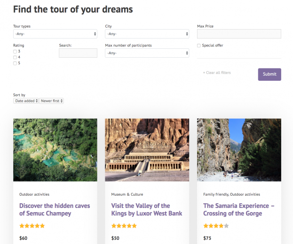Expand Max number of participants dropdown
The width and height of the screenshot is (293, 244).
147,53
